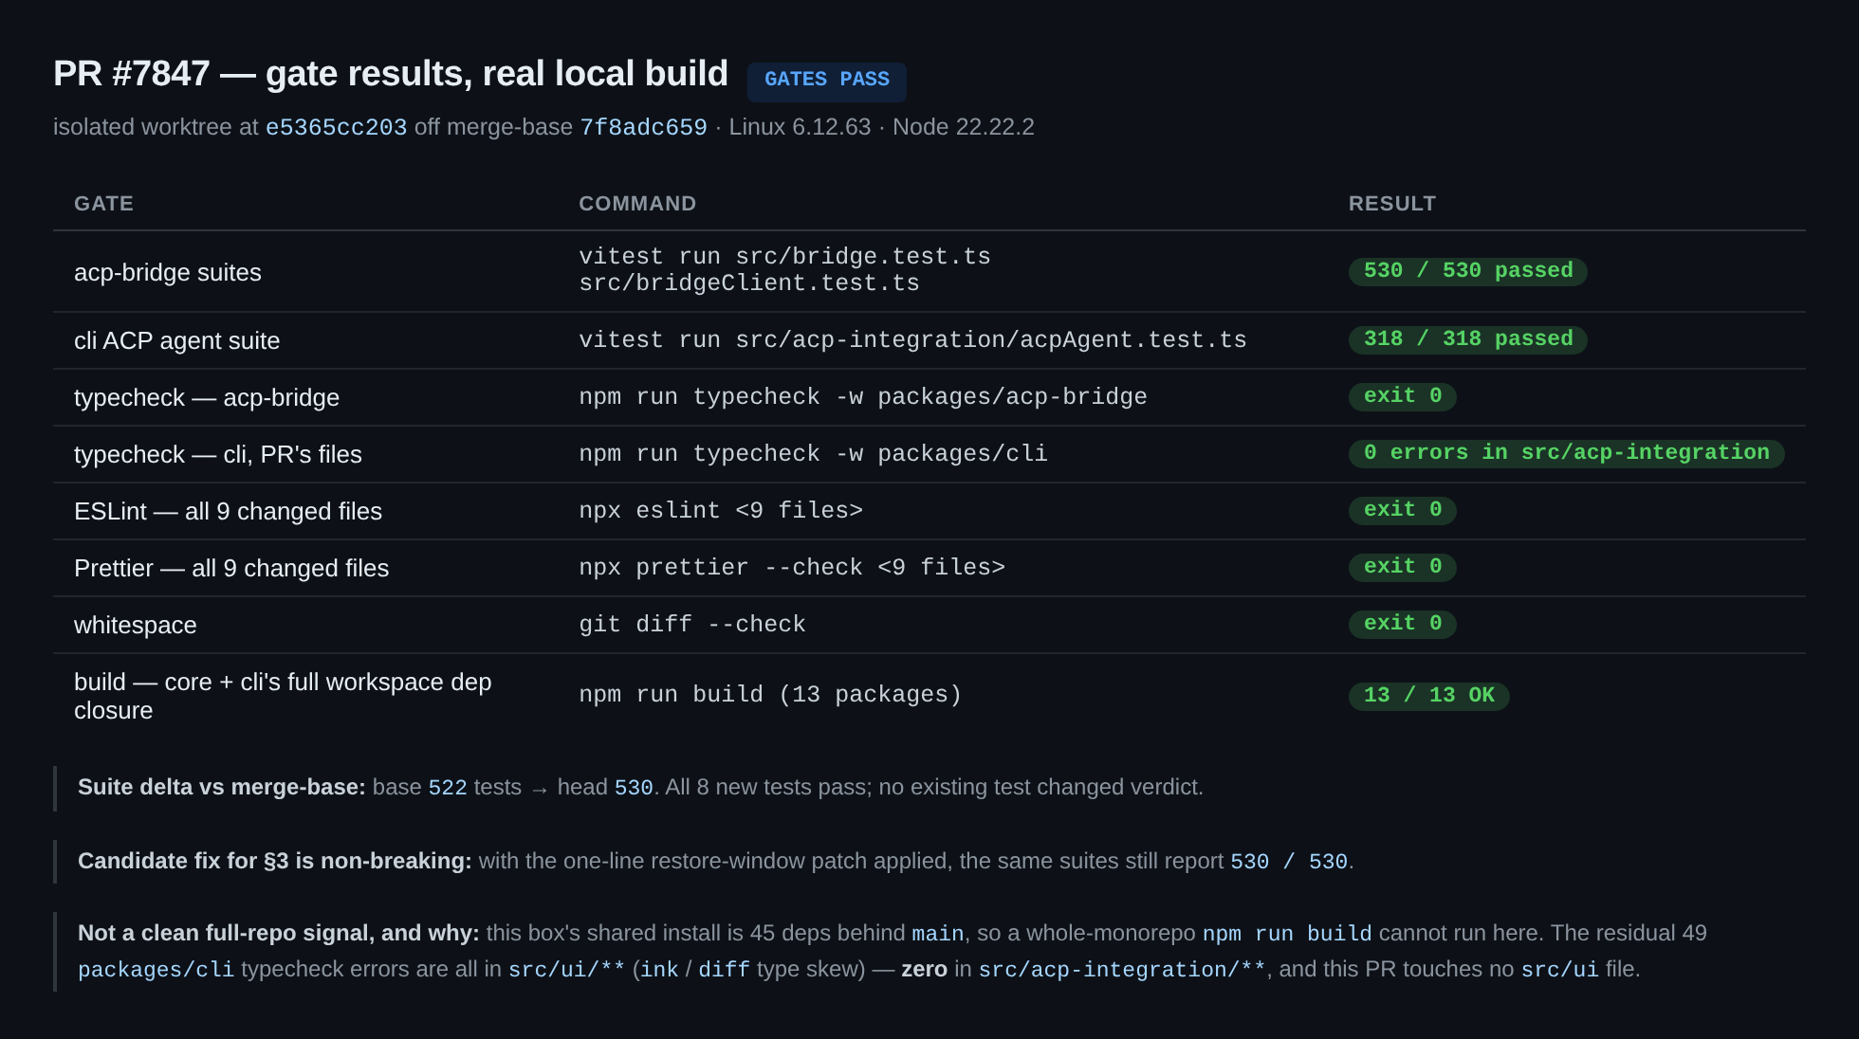Select the bridge.test.ts vitest command
Image resolution: width=1859 pixels, height=1039 pixels.
[784, 270]
